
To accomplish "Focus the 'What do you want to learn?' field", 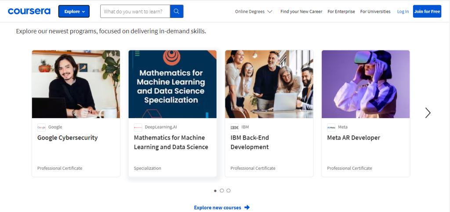I will 135,11.
